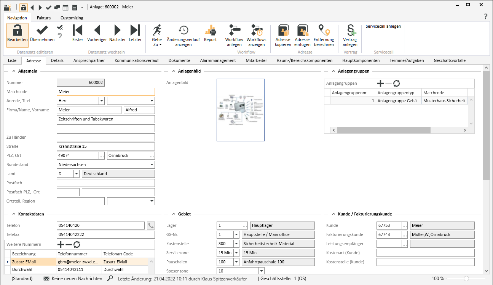This screenshot has width=493, height=285.
Task: Collapse the Allgemein section
Action: click(x=14, y=71)
